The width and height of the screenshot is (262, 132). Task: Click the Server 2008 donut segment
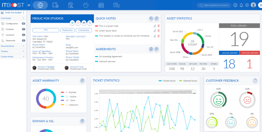pyautogui.click(x=185, y=49)
